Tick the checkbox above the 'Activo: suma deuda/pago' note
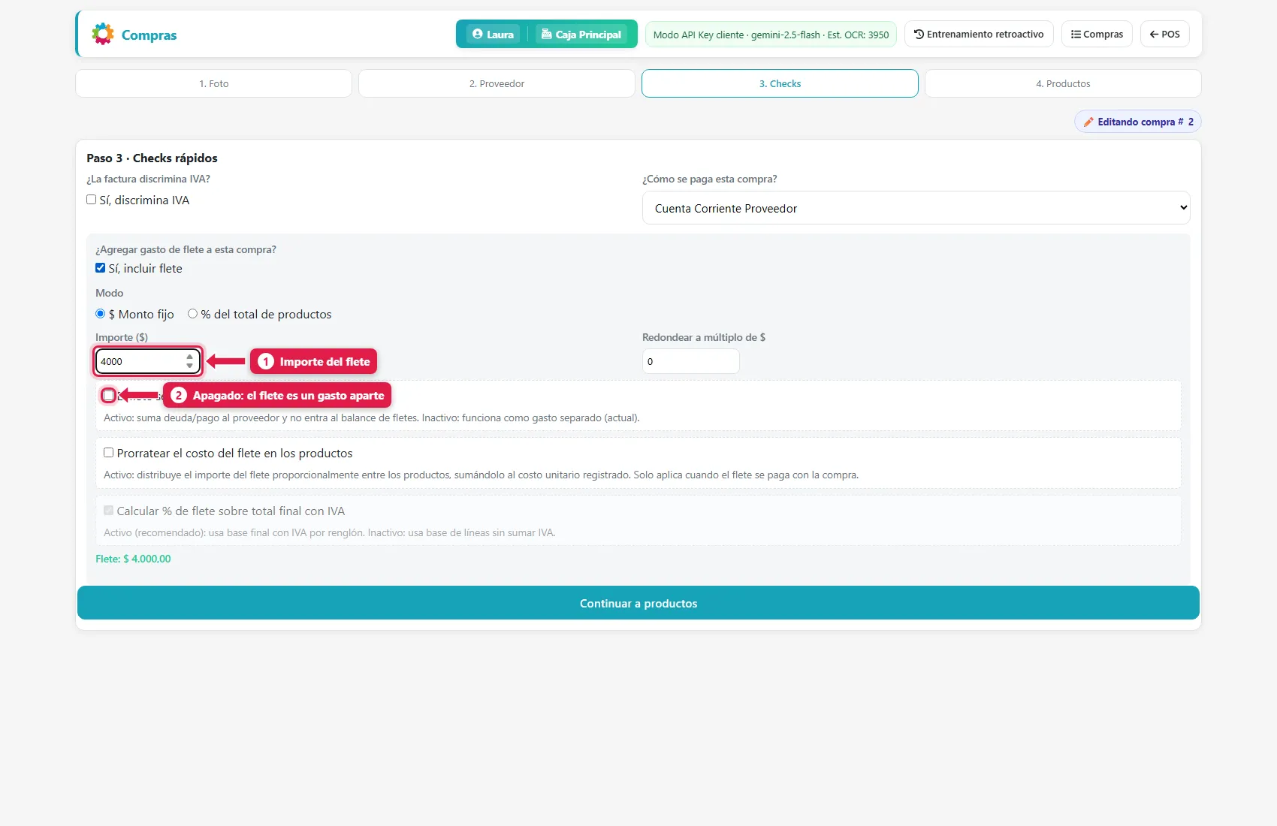 (x=109, y=395)
